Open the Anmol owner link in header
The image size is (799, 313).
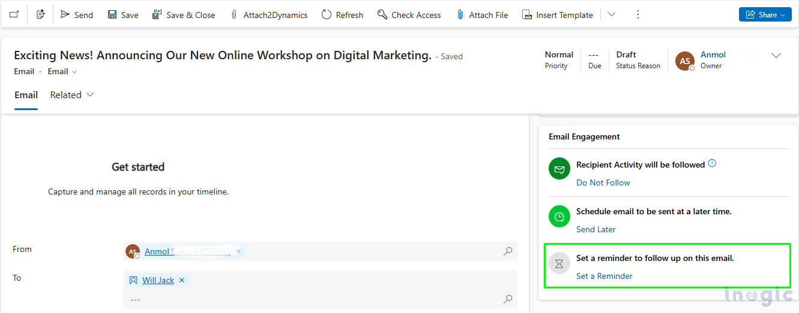coord(713,54)
